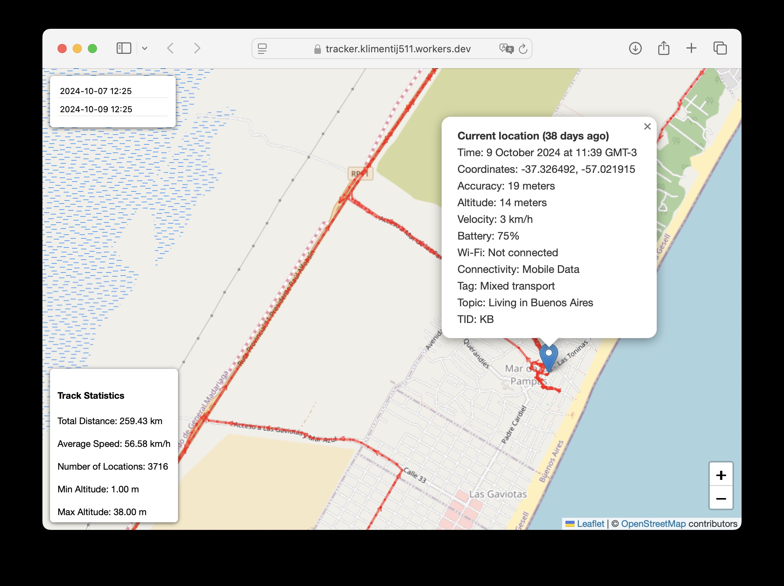Click the Connectivity: Mobile Data line

click(518, 269)
